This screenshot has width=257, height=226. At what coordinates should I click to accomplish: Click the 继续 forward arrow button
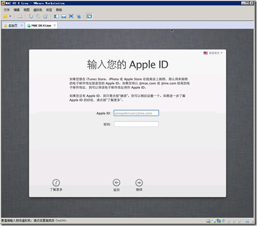[x=139, y=183]
